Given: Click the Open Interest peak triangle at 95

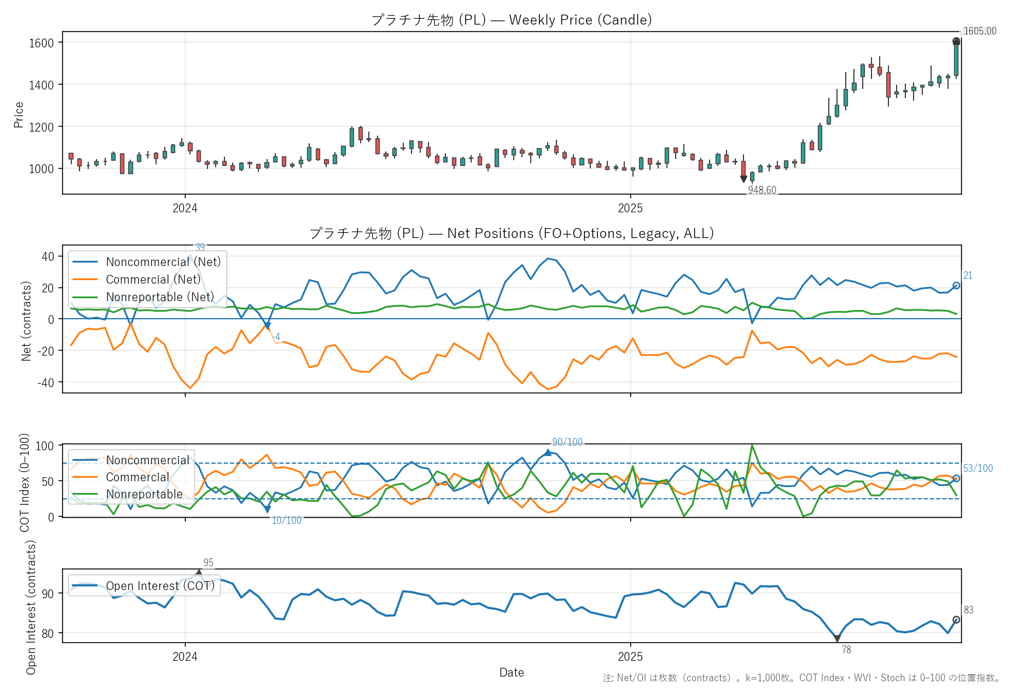Looking at the screenshot, I should coord(199,572).
